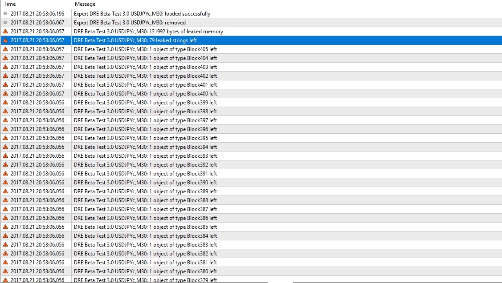
Task: Select the 'object of type Block403 left' message
Action: click(145, 67)
